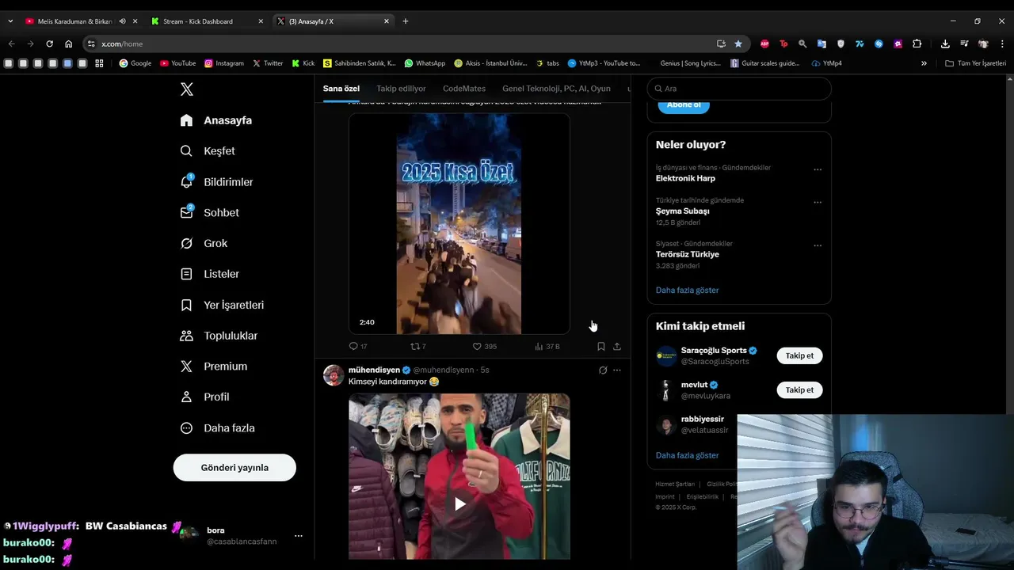Mute audio on Melis Karaduman tab

tap(122, 21)
